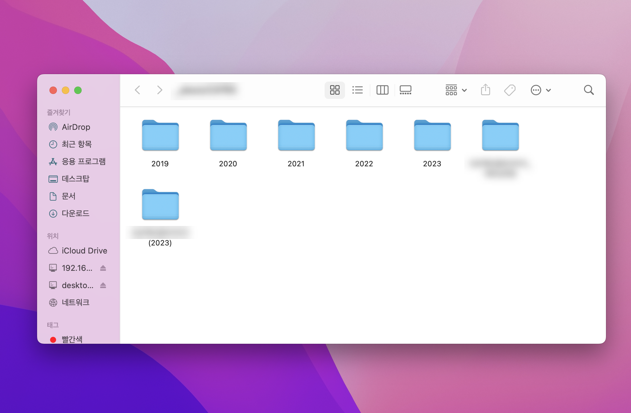Eject the deskto... volume
This screenshot has width=631, height=413.
click(x=103, y=285)
